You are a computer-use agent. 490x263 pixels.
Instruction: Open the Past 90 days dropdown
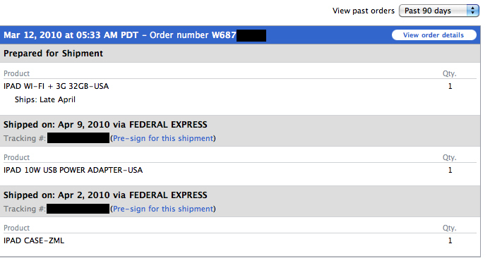coord(438,11)
